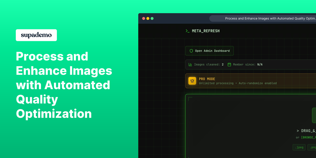Select the PRO MODE label text
Image resolution: width=316 pixels, height=158 pixels.
tap(207, 79)
